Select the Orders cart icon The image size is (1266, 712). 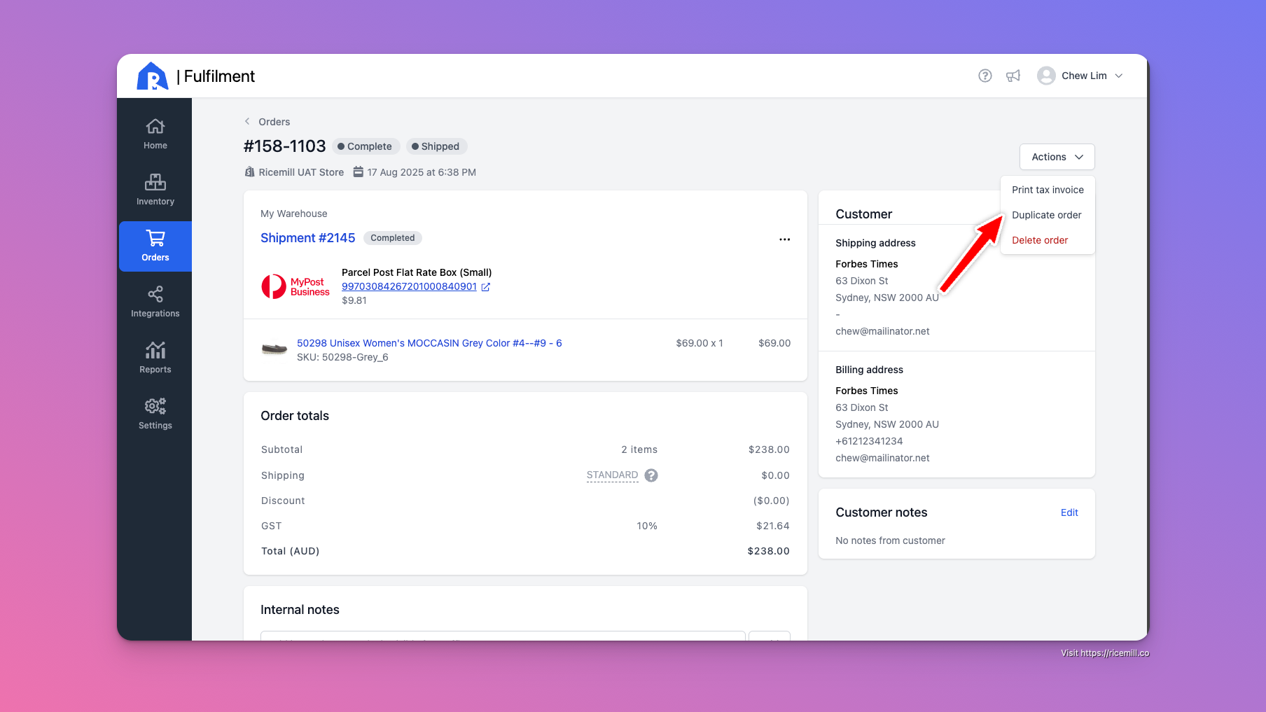[x=155, y=239]
